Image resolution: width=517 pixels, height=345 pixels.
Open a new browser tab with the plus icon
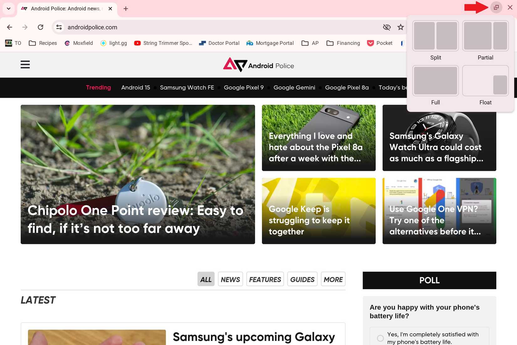[x=125, y=8]
